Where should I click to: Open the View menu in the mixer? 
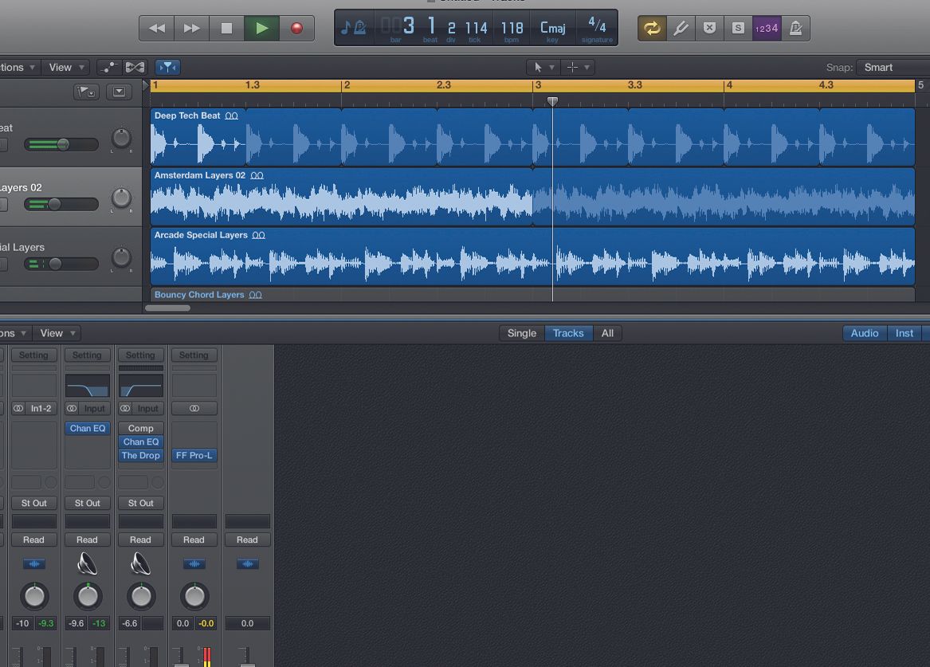53,333
